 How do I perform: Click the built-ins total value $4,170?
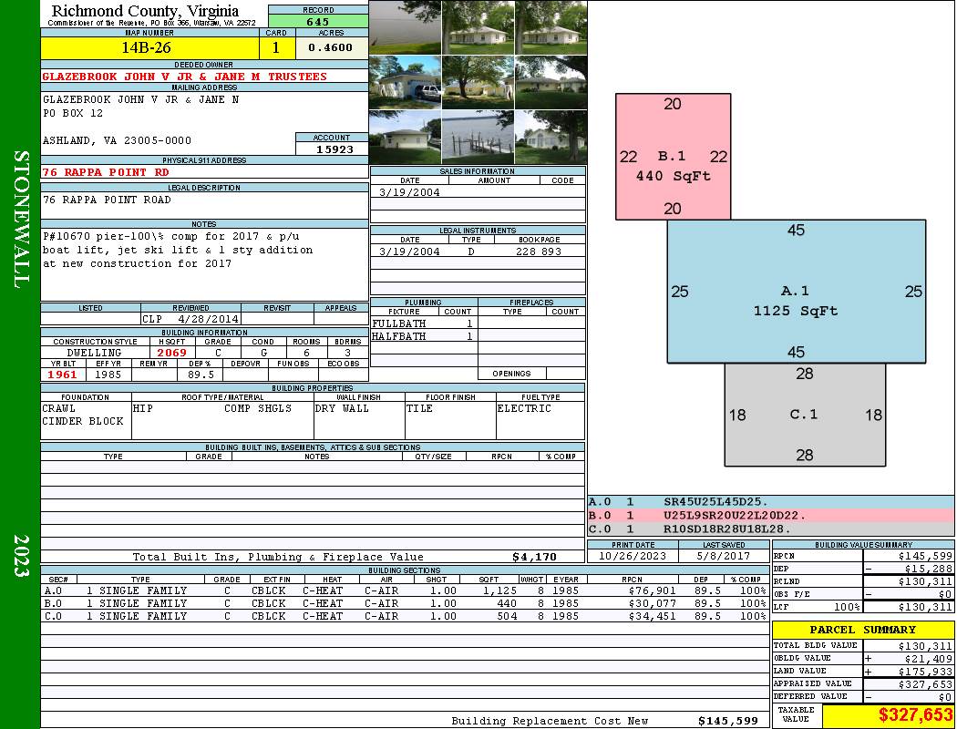coord(535,557)
